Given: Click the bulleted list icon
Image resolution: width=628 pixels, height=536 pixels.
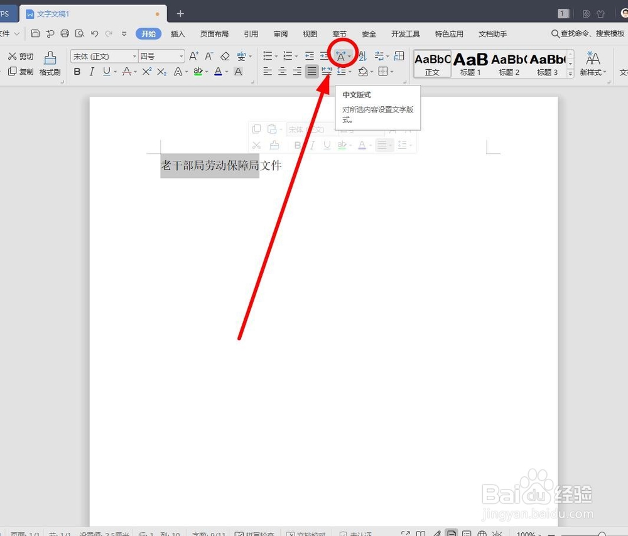Looking at the screenshot, I should [x=268, y=56].
